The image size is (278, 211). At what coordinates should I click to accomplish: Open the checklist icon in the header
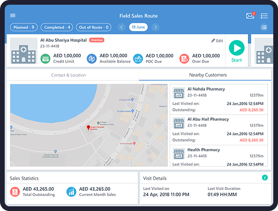pos(264,16)
